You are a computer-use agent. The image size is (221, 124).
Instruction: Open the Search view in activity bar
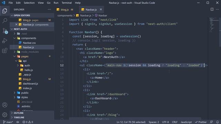pos(4,21)
